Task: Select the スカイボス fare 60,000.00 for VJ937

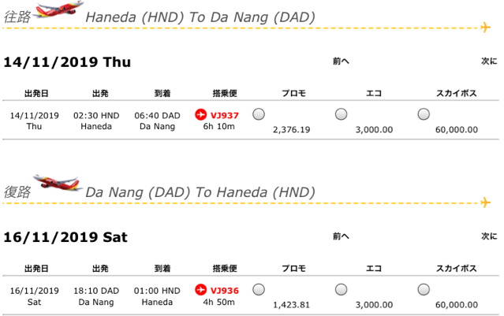Action: point(424,114)
